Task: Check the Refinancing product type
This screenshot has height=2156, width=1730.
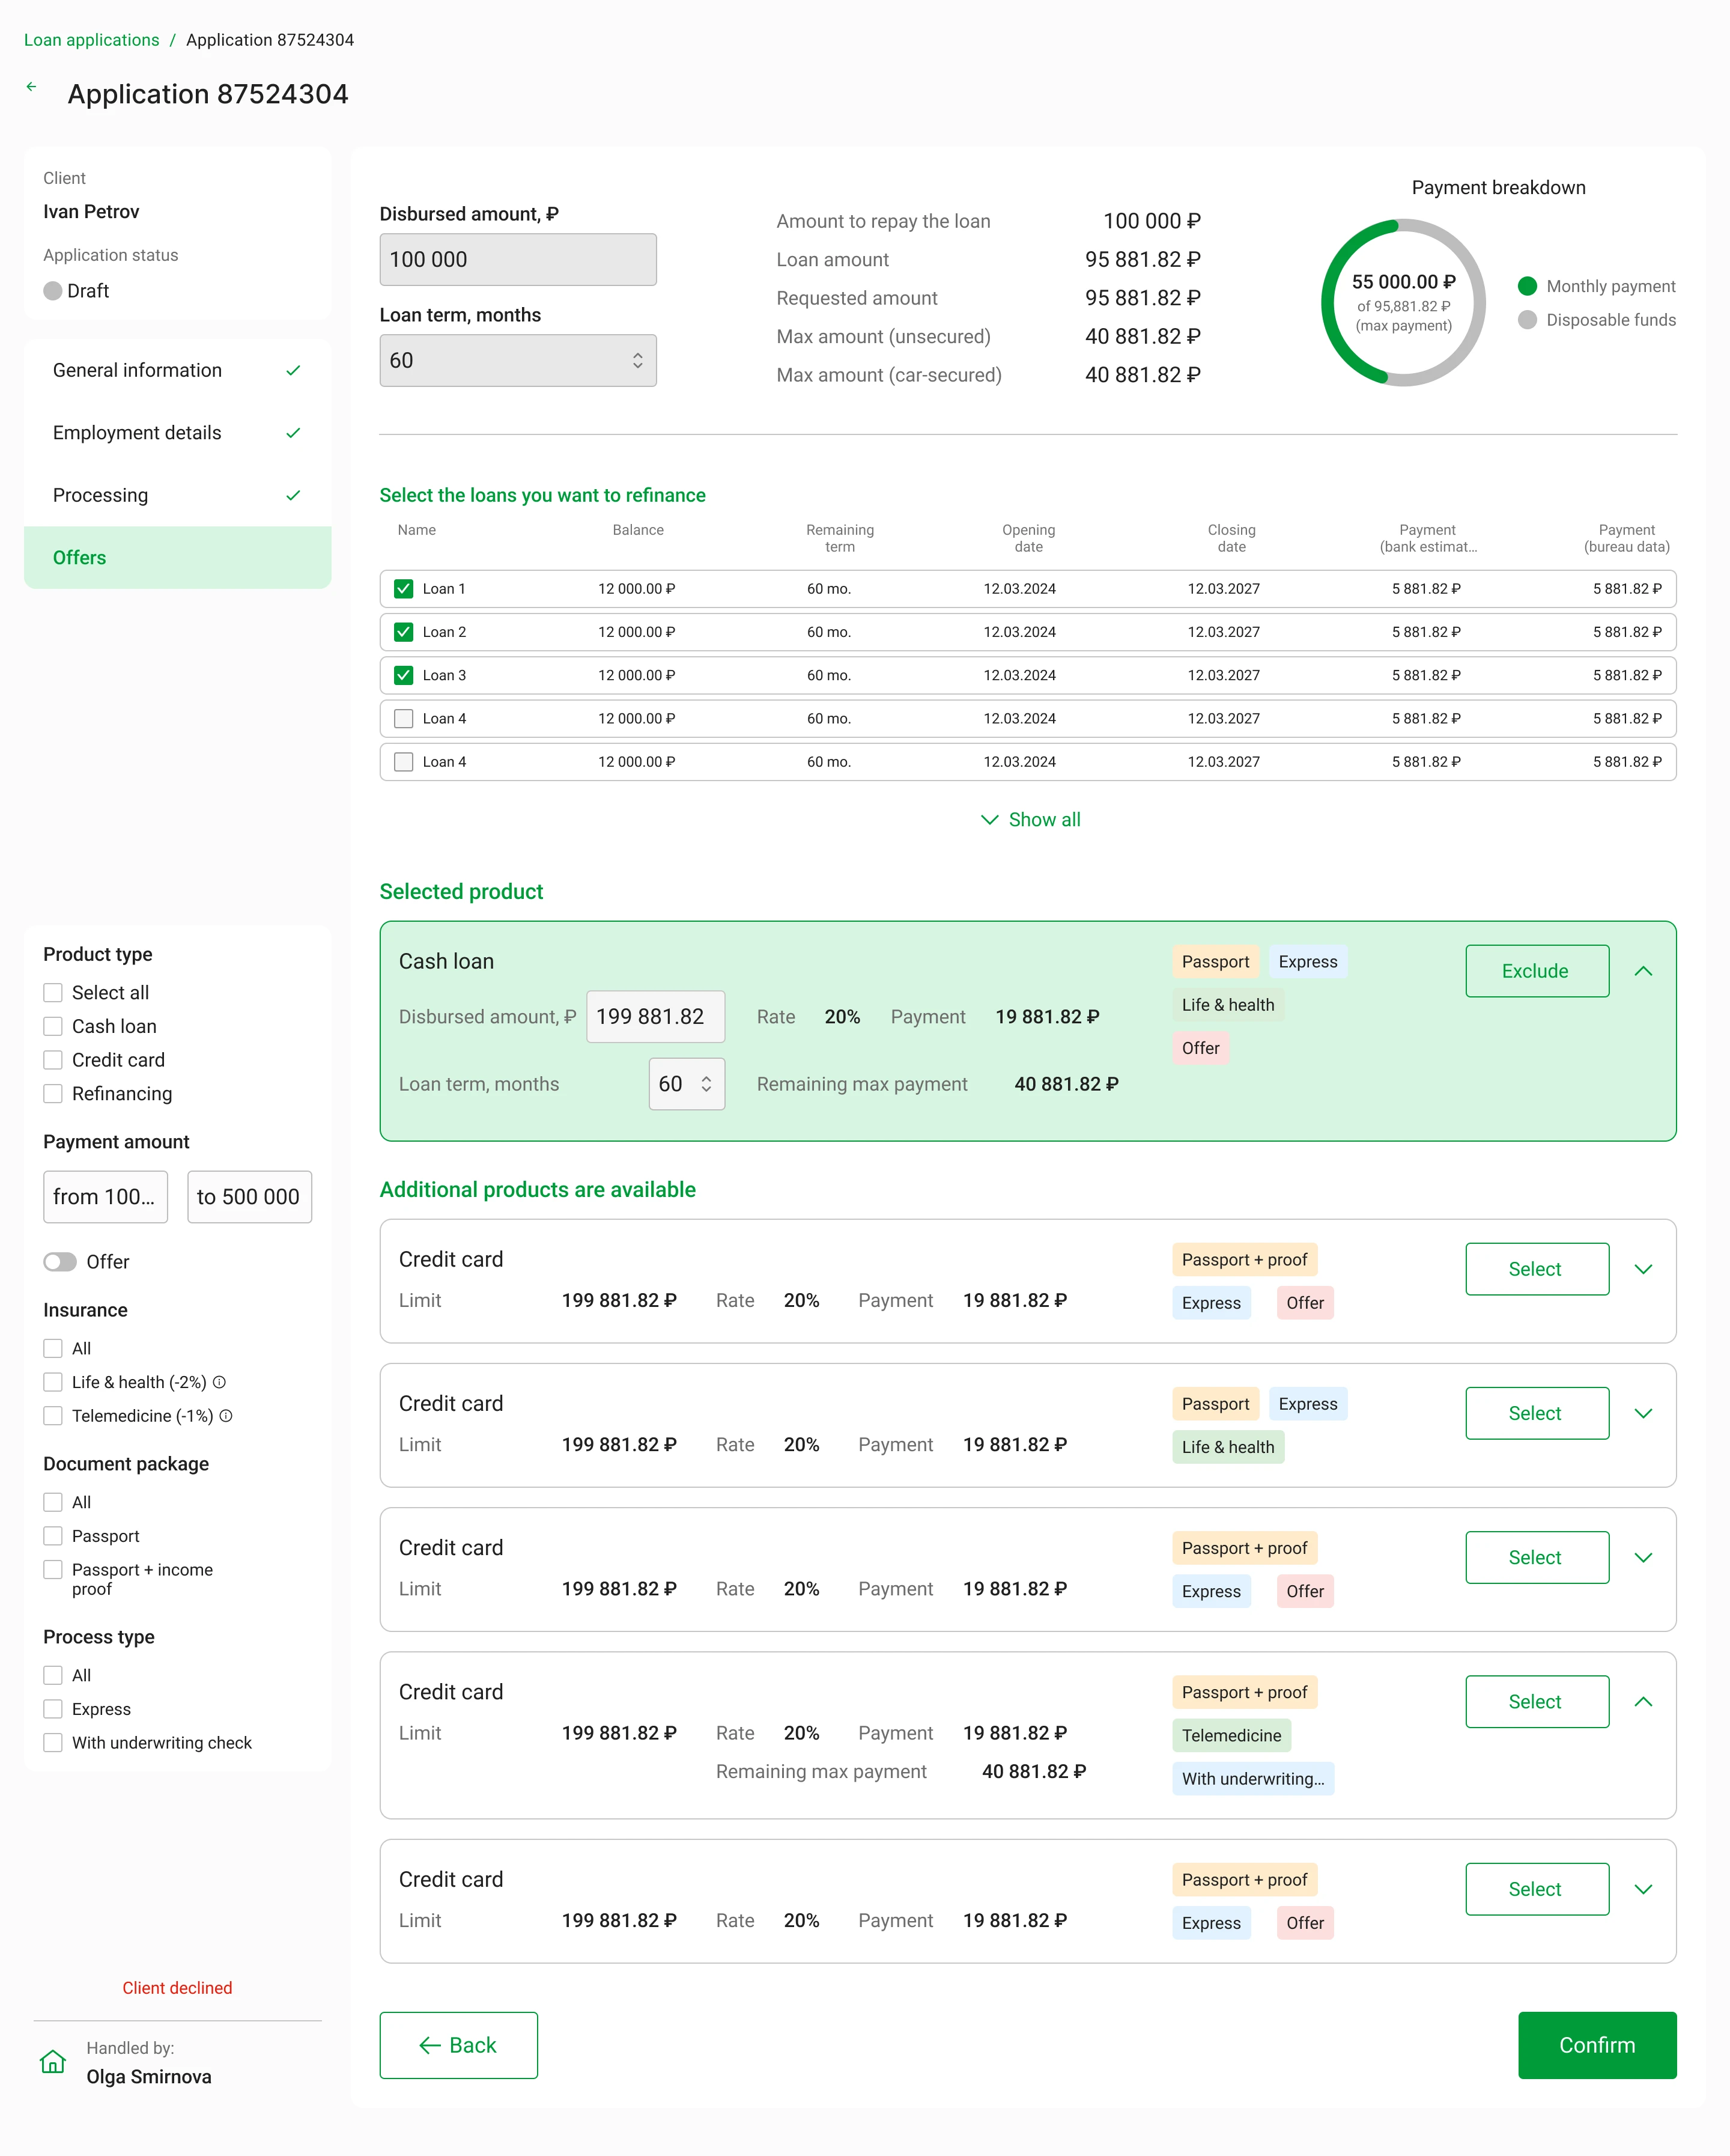Action: pos(53,1094)
